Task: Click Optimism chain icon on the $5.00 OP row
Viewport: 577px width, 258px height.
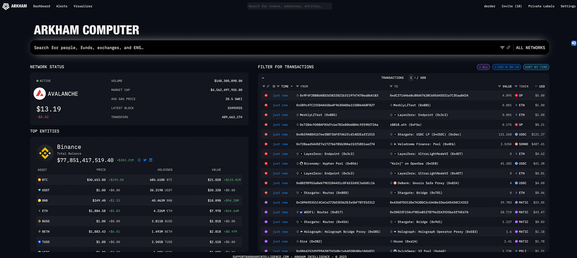Action: (266, 96)
